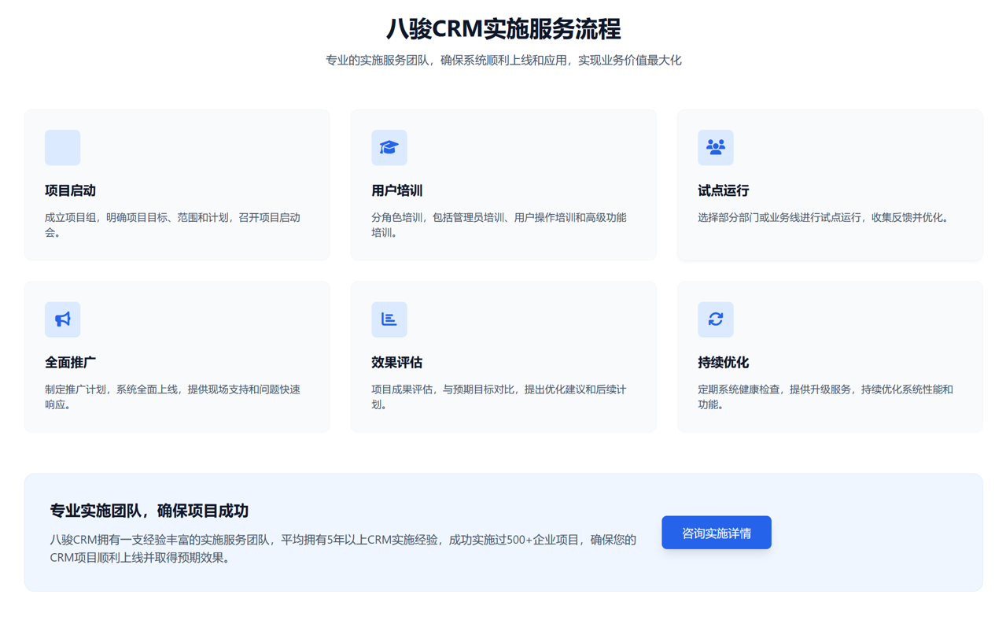1006x620 pixels.
Task: Open the 试点运行 card title
Action: click(x=723, y=190)
